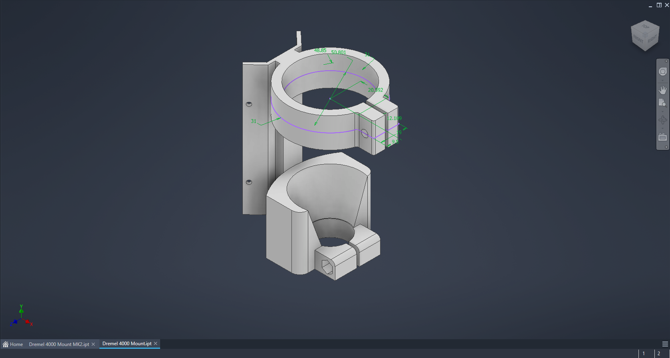Select the 50.801 sketch dimension
The width and height of the screenshot is (670, 358).
(x=339, y=52)
